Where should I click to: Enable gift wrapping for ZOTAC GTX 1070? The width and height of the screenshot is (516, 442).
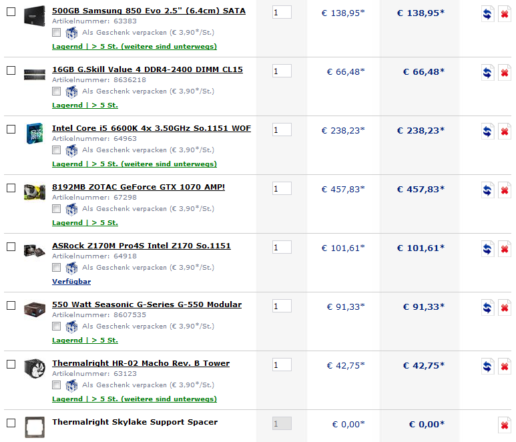pos(57,209)
